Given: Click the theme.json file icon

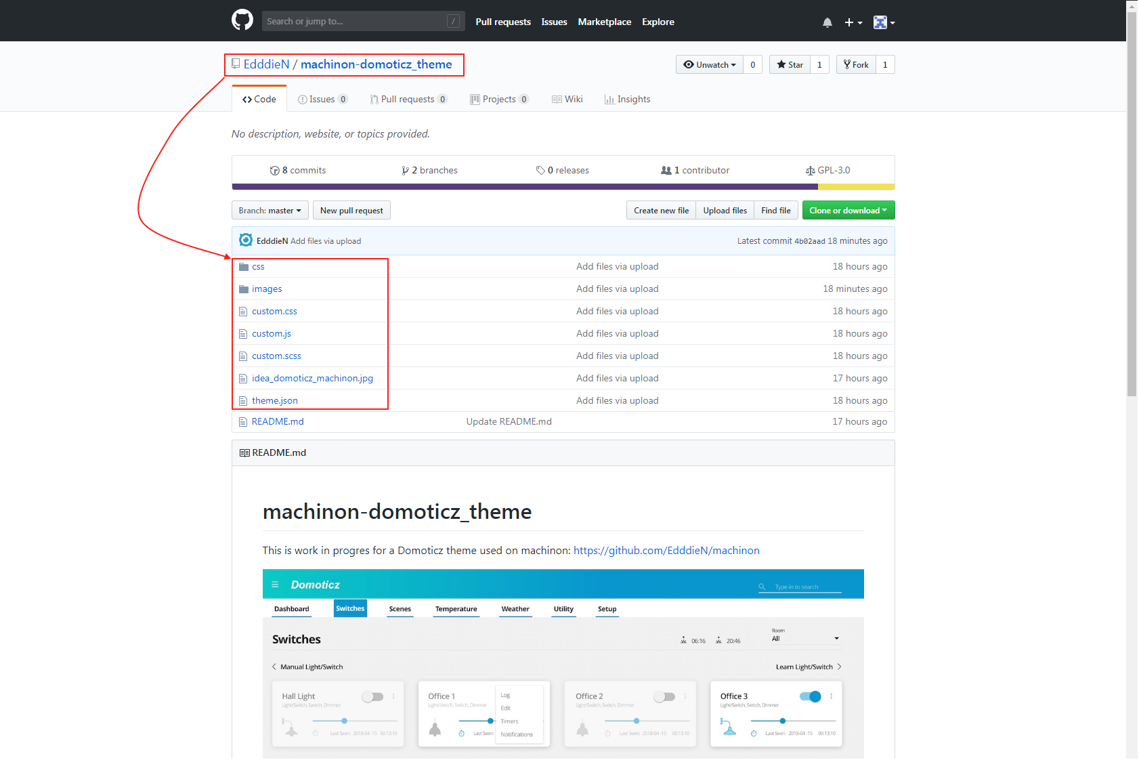Looking at the screenshot, I should pyautogui.click(x=243, y=401).
